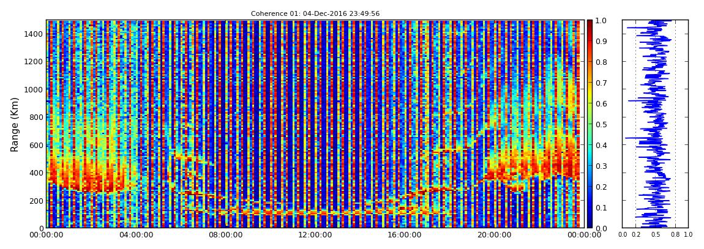Click the 1000 range tick label
Viewport: 704px width, 249px height.
pyautogui.click(x=34, y=89)
